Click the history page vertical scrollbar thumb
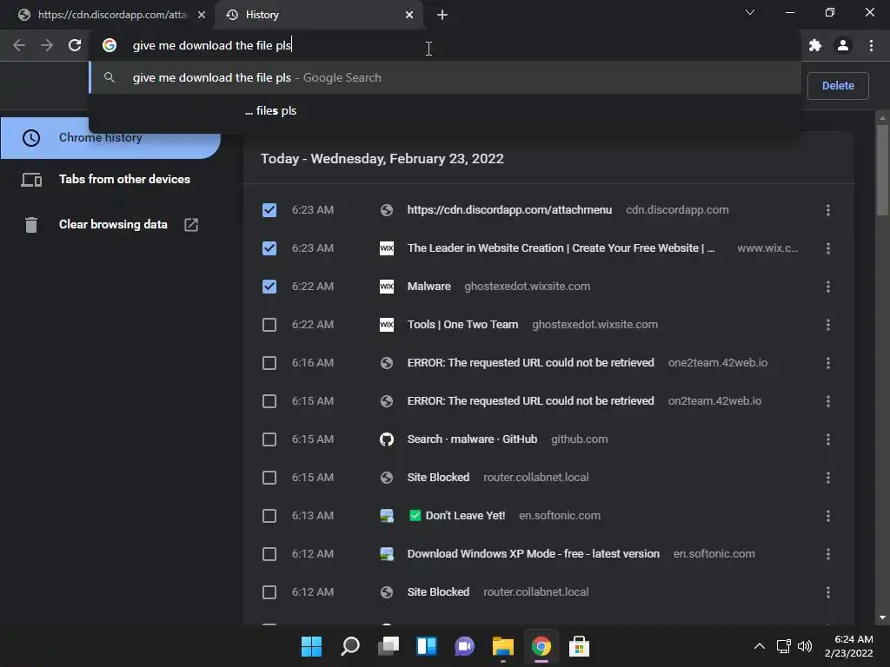 click(882, 170)
